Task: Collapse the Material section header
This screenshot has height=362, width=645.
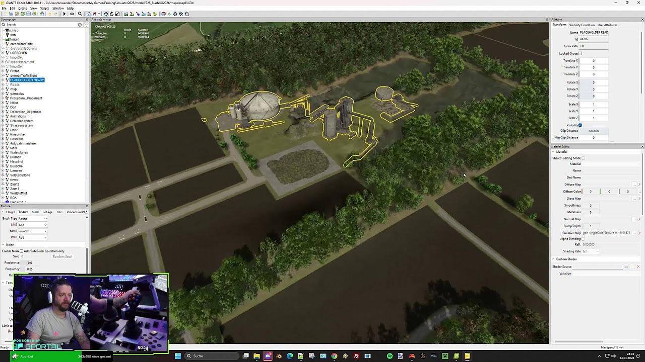Action: point(553,152)
